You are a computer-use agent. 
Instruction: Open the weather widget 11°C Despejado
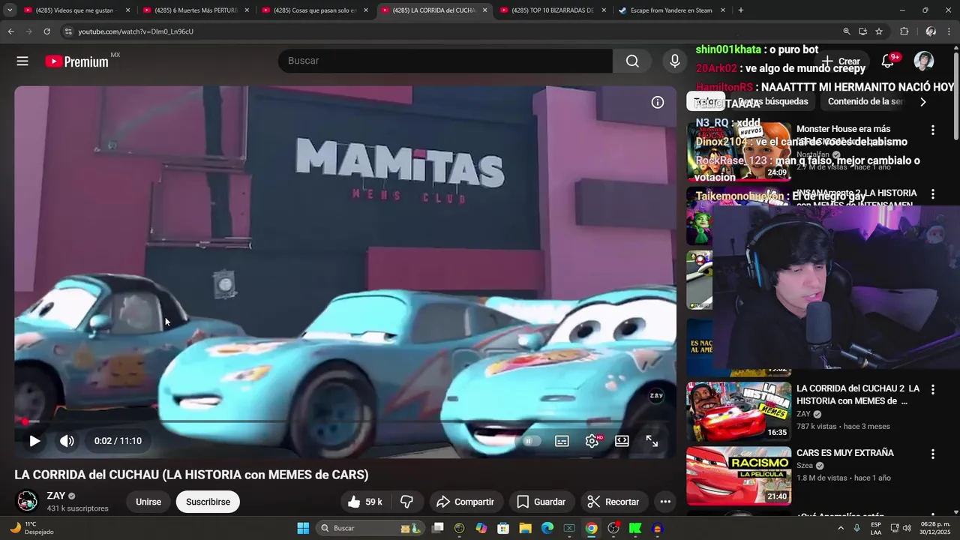pos(33,528)
